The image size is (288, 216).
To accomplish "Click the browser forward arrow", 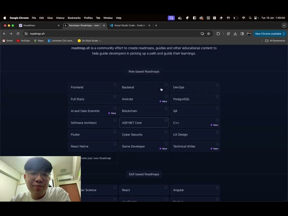I will pos(11,34).
